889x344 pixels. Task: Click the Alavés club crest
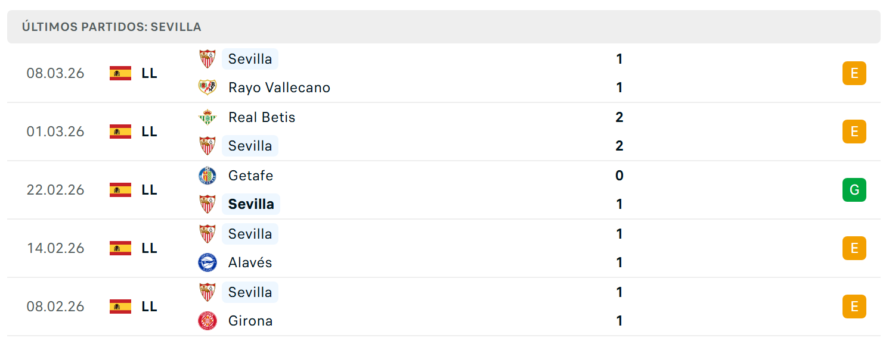point(207,262)
